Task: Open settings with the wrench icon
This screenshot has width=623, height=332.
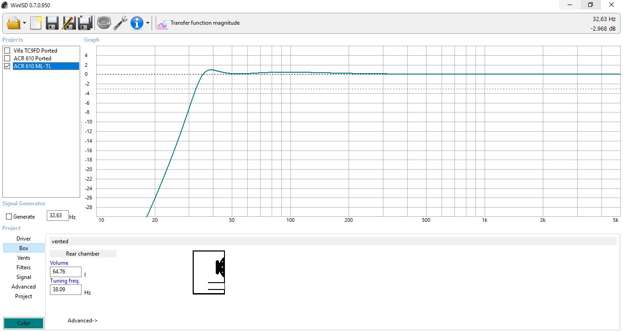Action: 120,22
